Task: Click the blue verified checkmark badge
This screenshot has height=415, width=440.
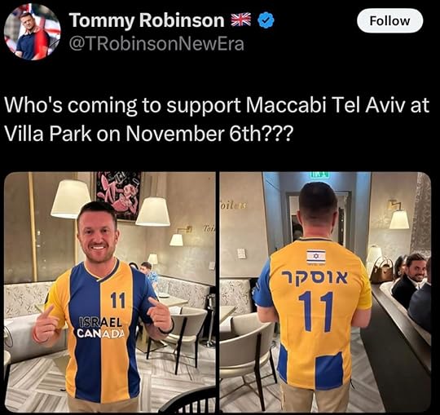Action: (x=265, y=20)
